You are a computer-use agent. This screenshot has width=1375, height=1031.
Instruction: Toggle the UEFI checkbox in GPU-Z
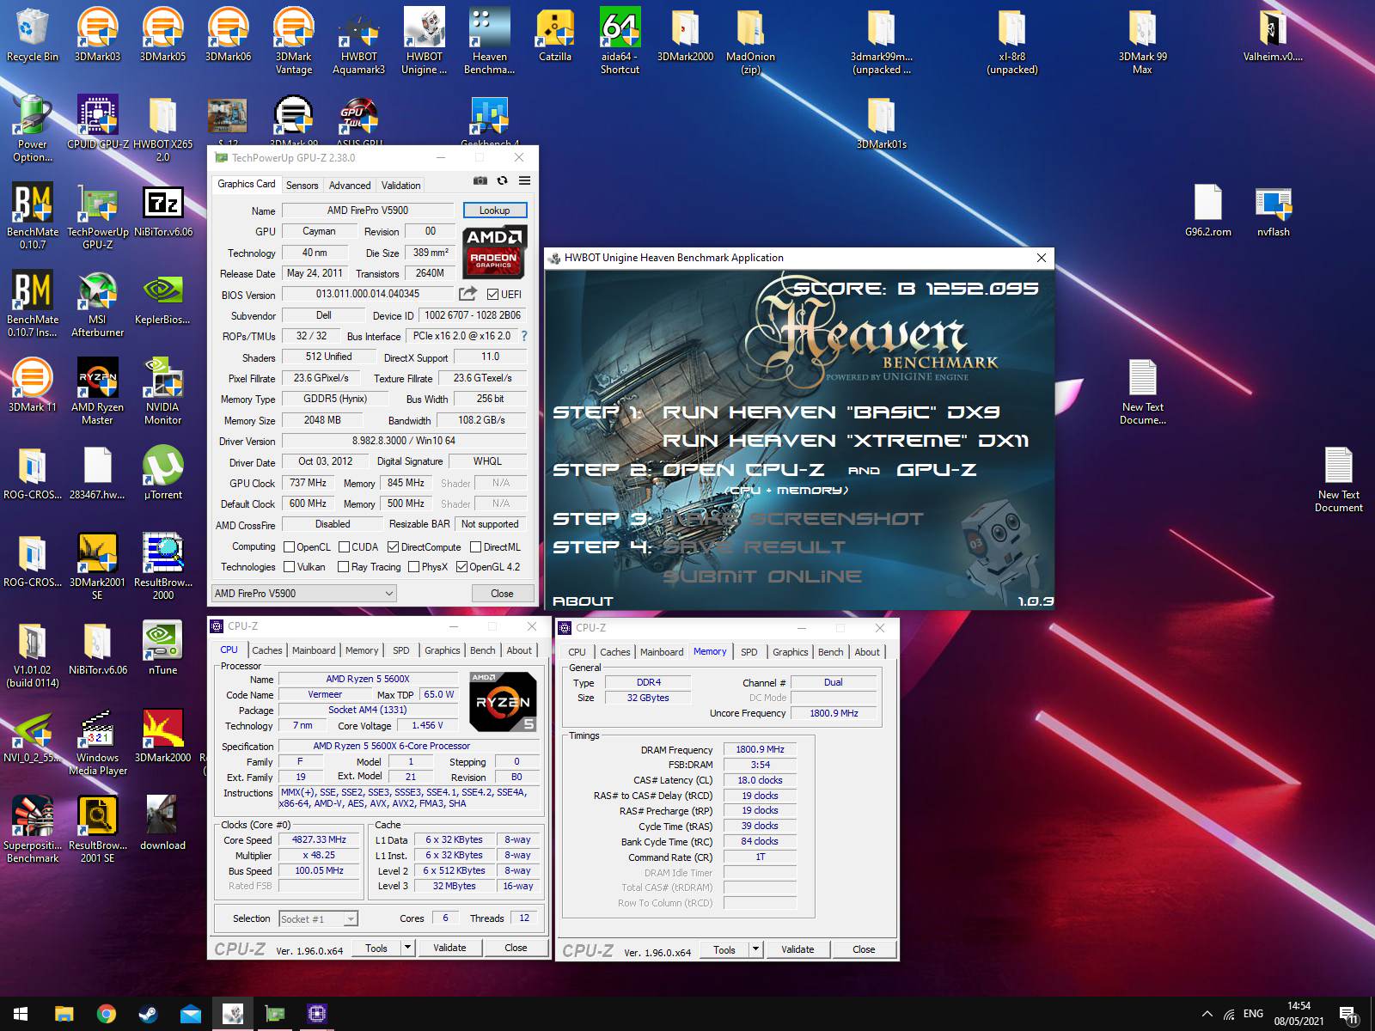tap(492, 294)
